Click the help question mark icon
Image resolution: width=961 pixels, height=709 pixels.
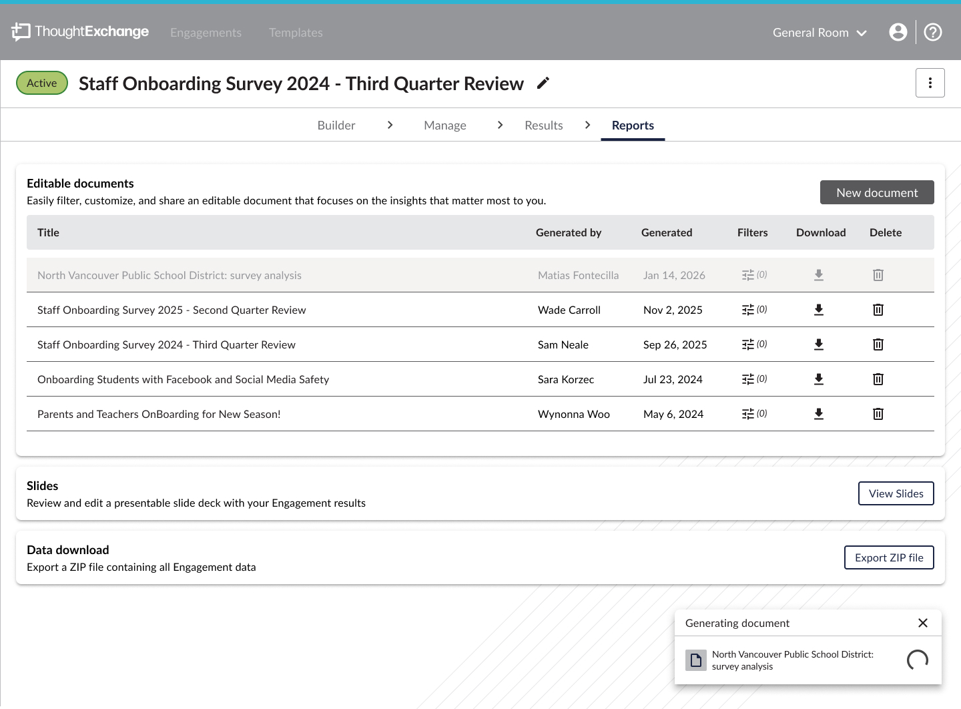click(932, 32)
